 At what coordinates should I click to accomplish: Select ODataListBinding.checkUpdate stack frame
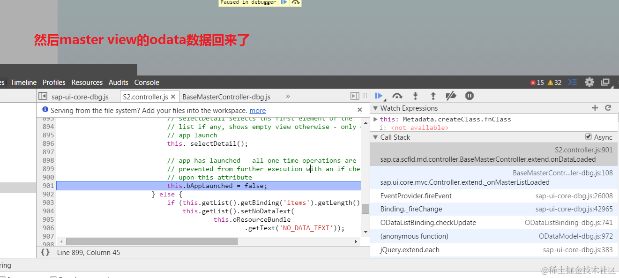[494, 223]
